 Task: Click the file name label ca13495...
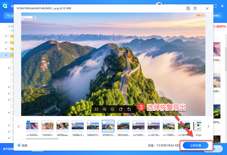tap(139, 135)
